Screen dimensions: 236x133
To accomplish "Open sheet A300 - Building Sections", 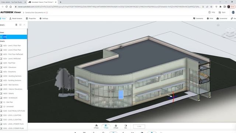I will coord(12,76).
